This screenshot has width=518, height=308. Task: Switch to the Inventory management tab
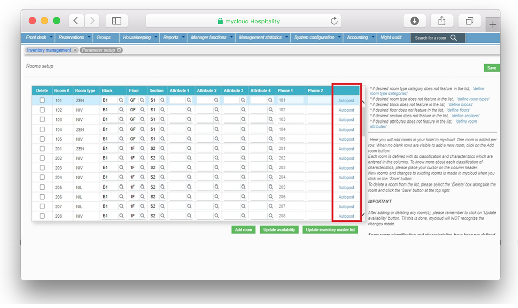pyautogui.click(x=49, y=50)
